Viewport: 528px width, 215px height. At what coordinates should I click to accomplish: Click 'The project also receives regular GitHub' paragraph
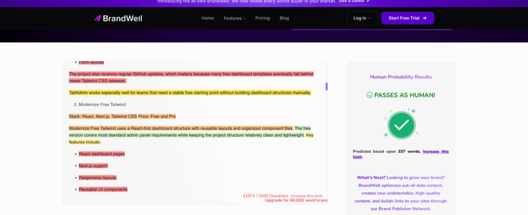click(x=191, y=77)
